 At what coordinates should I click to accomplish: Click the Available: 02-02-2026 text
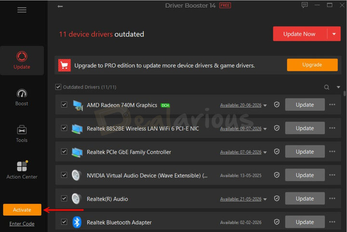[240, 222]
